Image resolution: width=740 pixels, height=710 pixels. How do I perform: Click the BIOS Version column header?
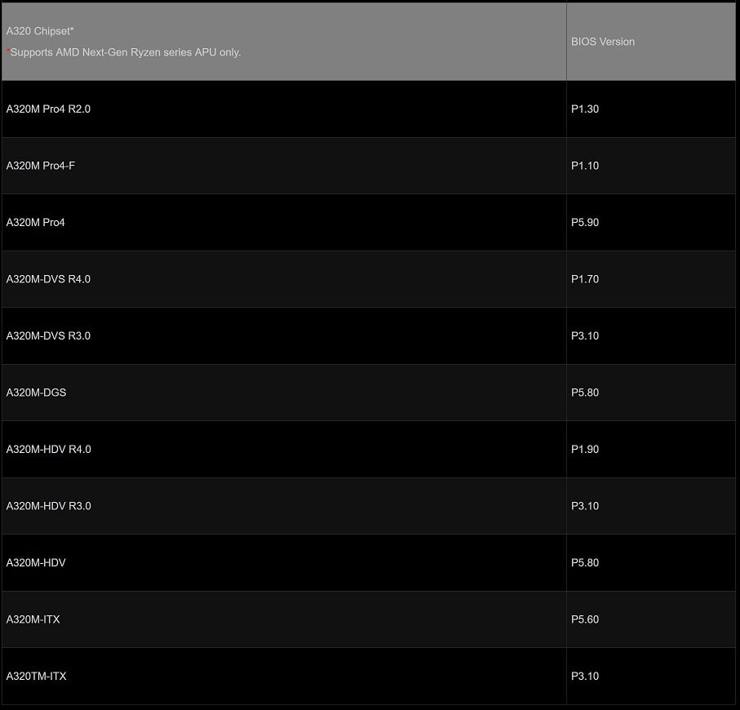[603, 42]
